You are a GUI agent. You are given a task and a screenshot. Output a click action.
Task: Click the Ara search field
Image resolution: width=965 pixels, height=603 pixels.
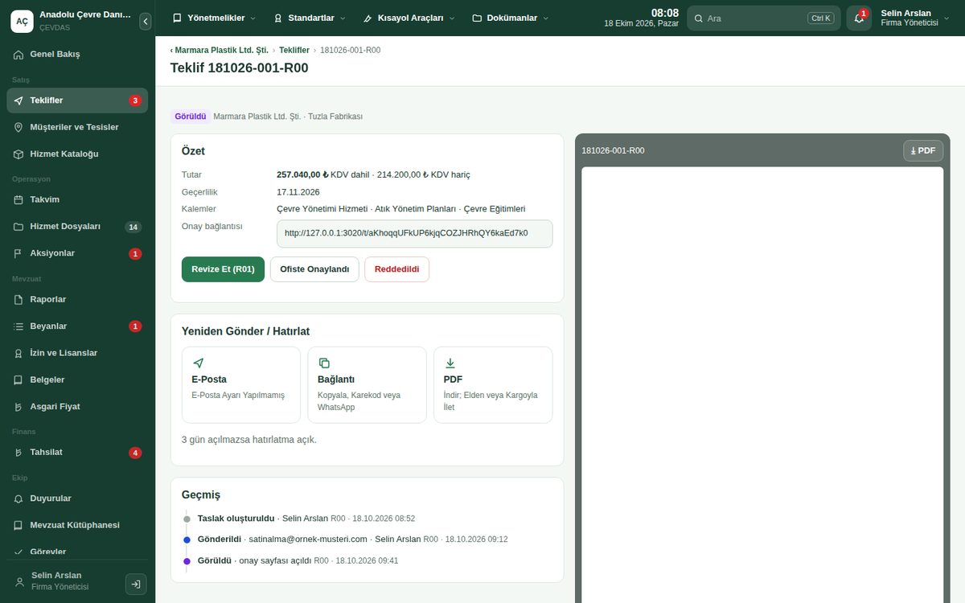pos(764,18)
